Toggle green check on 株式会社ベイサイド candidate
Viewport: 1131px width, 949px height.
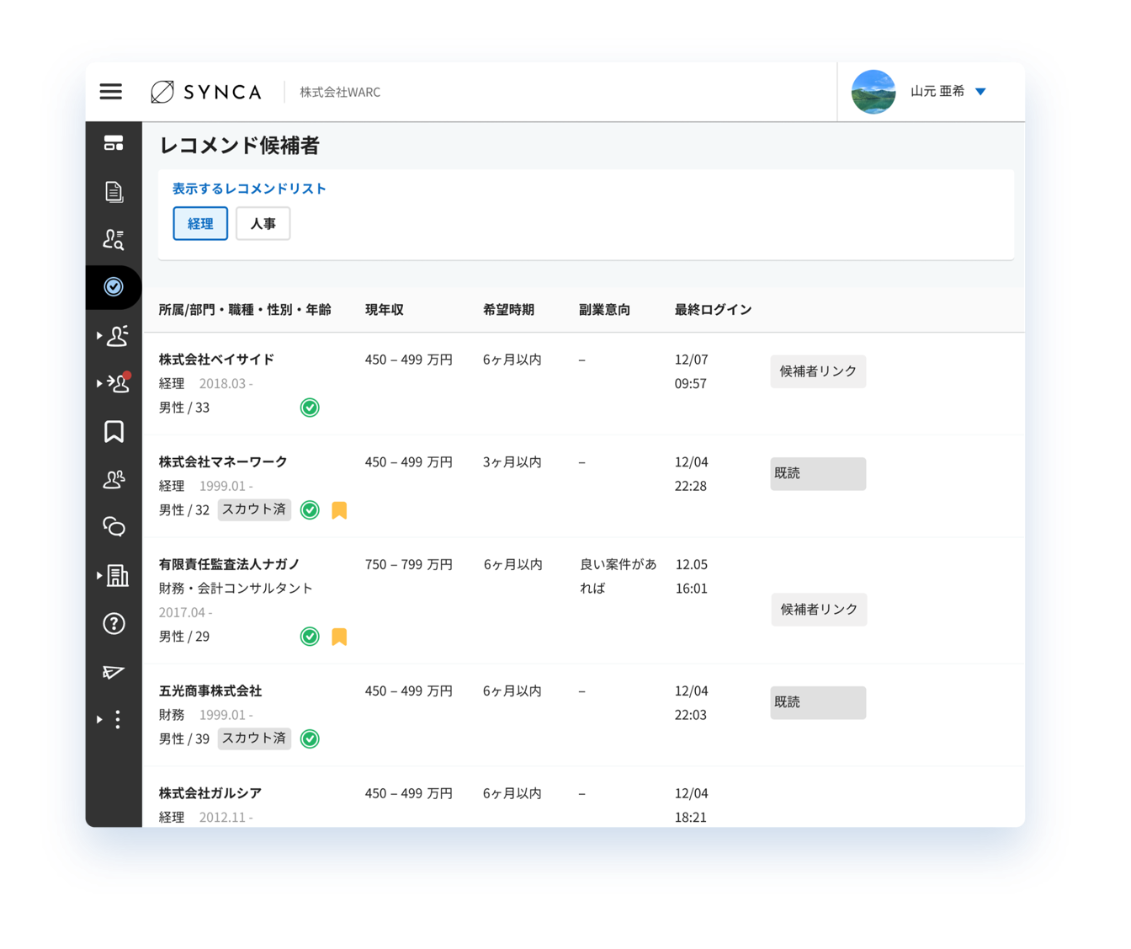(x=310, y=408)
